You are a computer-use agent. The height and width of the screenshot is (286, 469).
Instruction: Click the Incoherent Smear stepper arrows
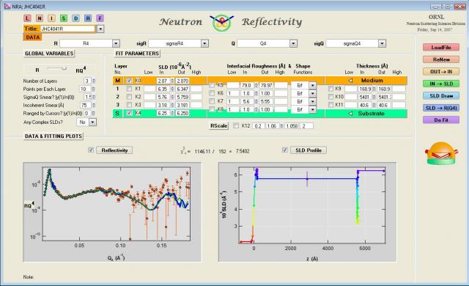(94, 105)
